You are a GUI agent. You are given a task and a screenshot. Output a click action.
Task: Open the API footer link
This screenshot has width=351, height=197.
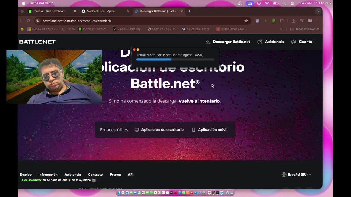click(131, 175)
